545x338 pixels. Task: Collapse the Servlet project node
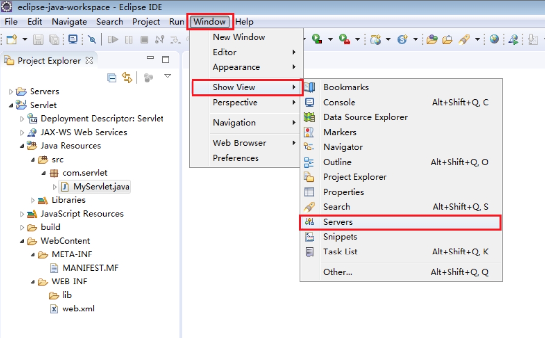pyautogui.click(x=11, y=105)
